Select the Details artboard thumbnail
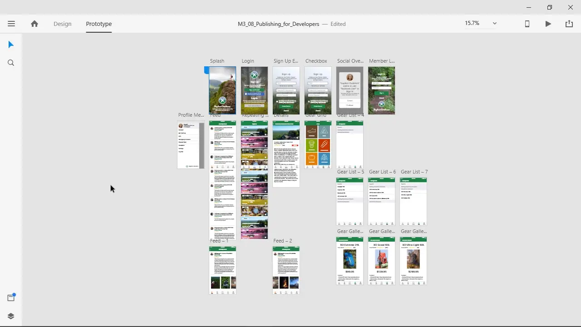Screen dimensions: 581x327 tap(286, 154)
